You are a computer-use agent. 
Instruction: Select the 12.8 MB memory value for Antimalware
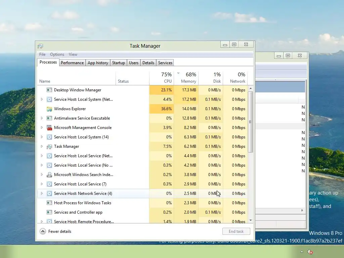[186, 118]
